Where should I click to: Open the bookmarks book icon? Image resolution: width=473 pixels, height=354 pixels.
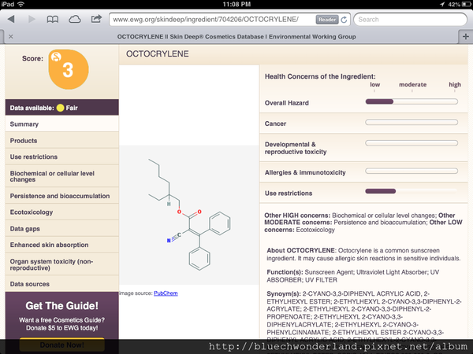click(x=52, y=18)
